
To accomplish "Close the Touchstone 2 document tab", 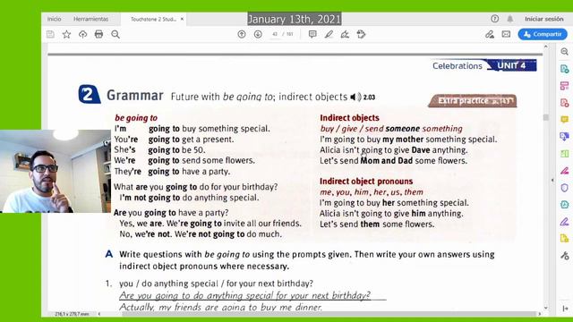I will tap(182, 19).
